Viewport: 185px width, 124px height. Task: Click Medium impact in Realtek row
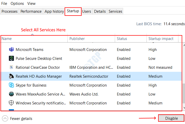point(155,76)
